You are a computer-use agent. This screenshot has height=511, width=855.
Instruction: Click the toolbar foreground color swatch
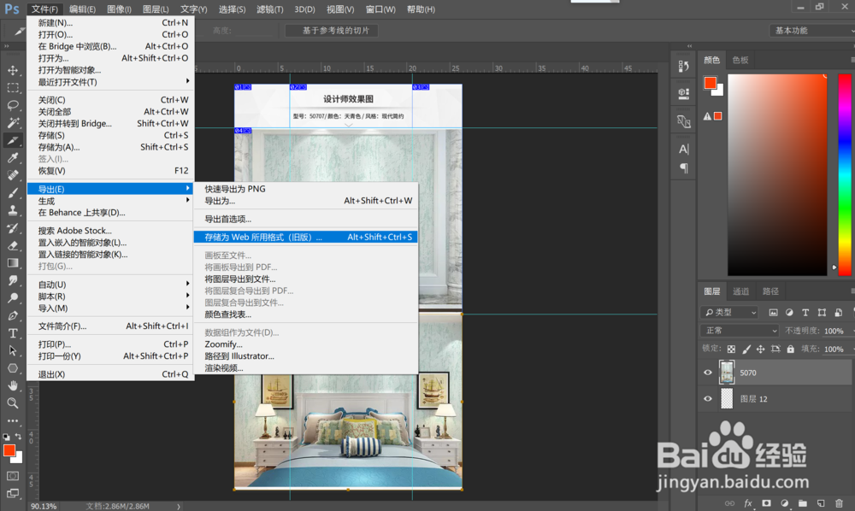[x=9, y=450]
